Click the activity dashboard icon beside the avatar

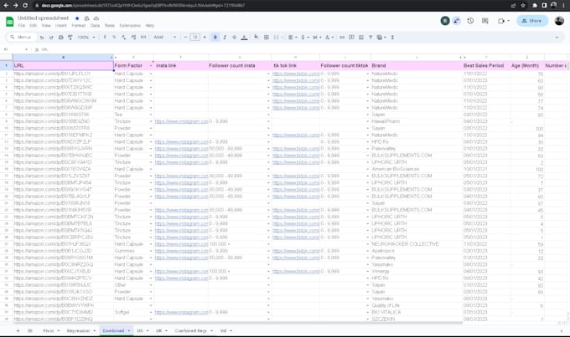coord(457,21)
